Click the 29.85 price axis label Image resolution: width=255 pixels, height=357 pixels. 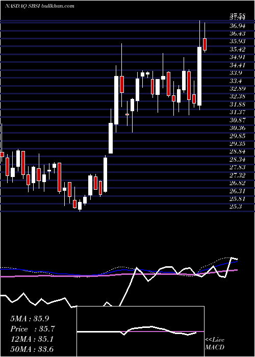coord(237,136)
